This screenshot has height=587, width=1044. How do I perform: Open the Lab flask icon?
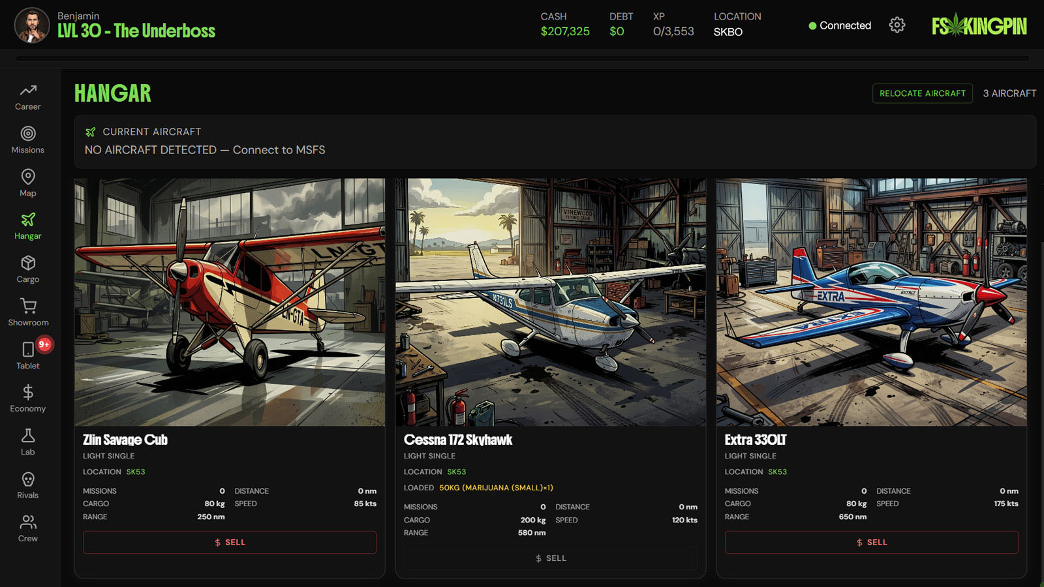(28, 436)
